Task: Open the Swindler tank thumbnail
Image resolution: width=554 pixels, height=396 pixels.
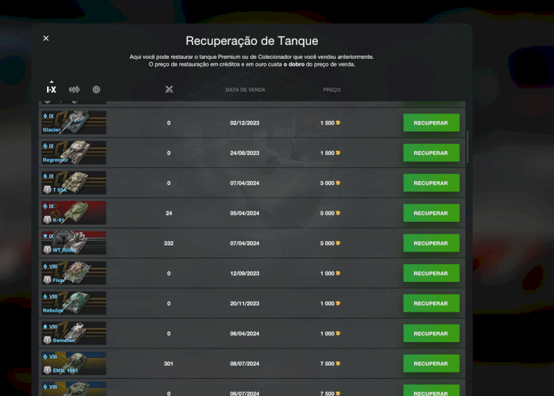Action: tap(73, 333)
